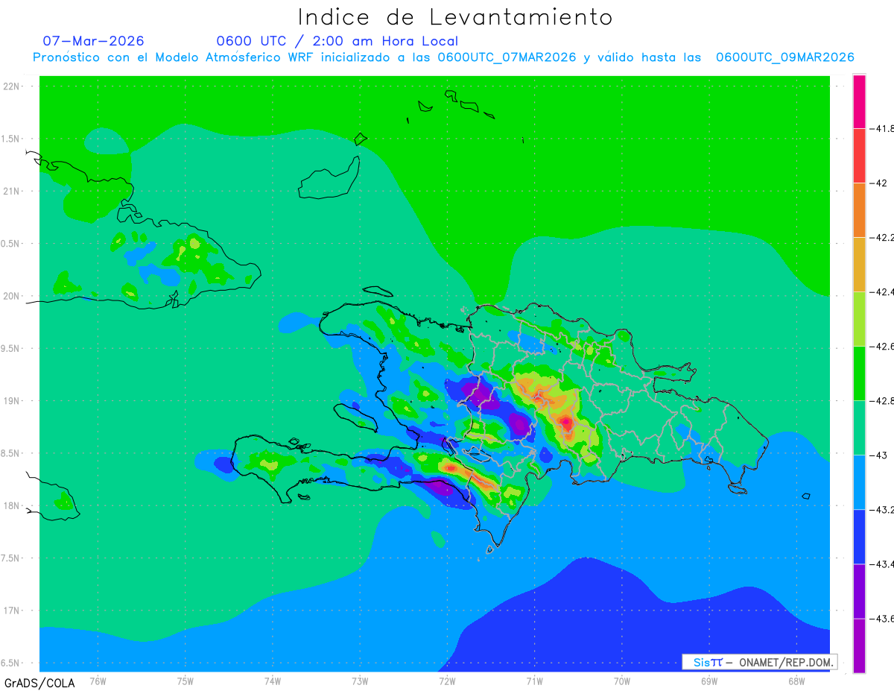The image size is (894, 691).
Task: Select the date text "07-Mar-2026"
Action: coord(93,41)
